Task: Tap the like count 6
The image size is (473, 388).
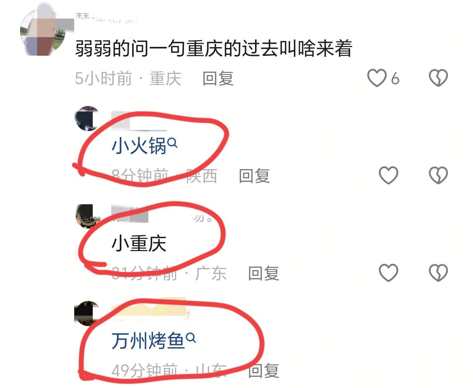Action: click(x=395, y=79)
